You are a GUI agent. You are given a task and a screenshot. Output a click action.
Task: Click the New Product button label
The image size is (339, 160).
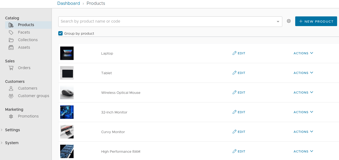click(x=319, y=22)
